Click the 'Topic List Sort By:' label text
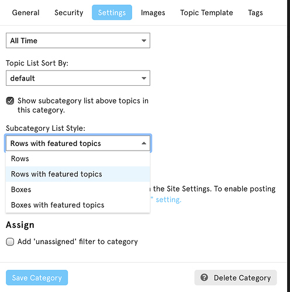290x292 pixels. point(37,63)
